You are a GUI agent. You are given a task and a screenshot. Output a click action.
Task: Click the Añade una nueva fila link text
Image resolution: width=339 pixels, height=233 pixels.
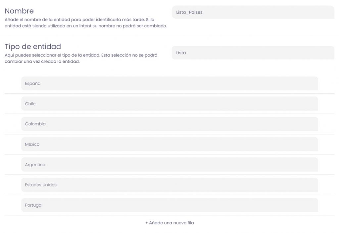click(x=169, y=223)
